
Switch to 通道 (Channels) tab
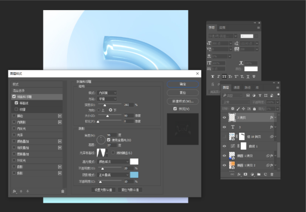pos(237,88)
